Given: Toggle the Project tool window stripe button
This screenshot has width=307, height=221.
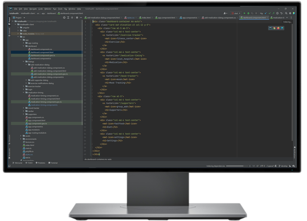Looking at the screenshot, I should 9,20.
